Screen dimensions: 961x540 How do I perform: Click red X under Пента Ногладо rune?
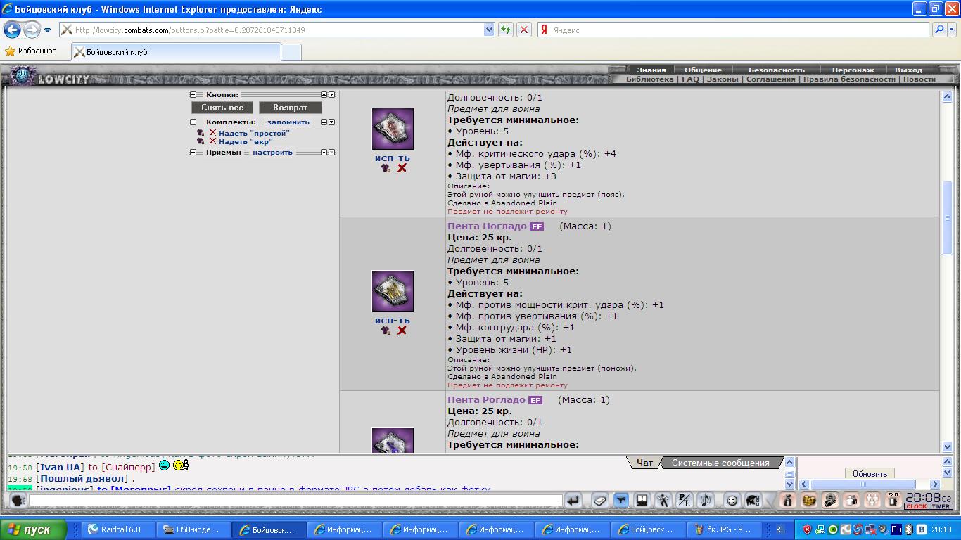point(402,330)
